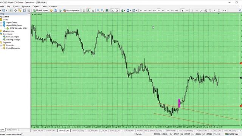Click the globe icon left of Авто-торговля

(x=60, y=11)
